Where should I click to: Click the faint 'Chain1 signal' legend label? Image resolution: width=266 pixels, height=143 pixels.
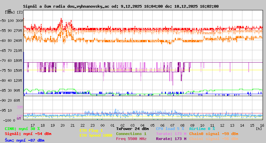(213, 139)
